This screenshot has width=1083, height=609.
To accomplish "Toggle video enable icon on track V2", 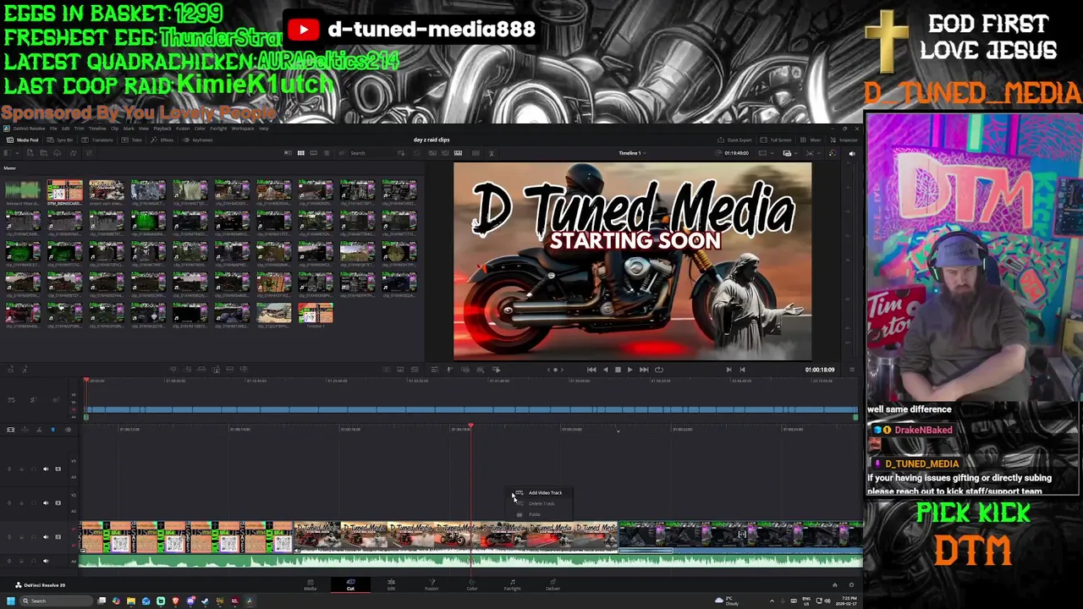I will coord(58,502).
